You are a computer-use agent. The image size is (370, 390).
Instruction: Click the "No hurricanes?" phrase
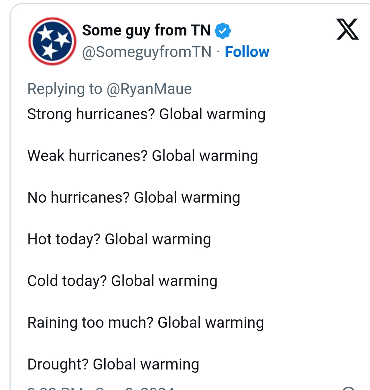(79, 198)
